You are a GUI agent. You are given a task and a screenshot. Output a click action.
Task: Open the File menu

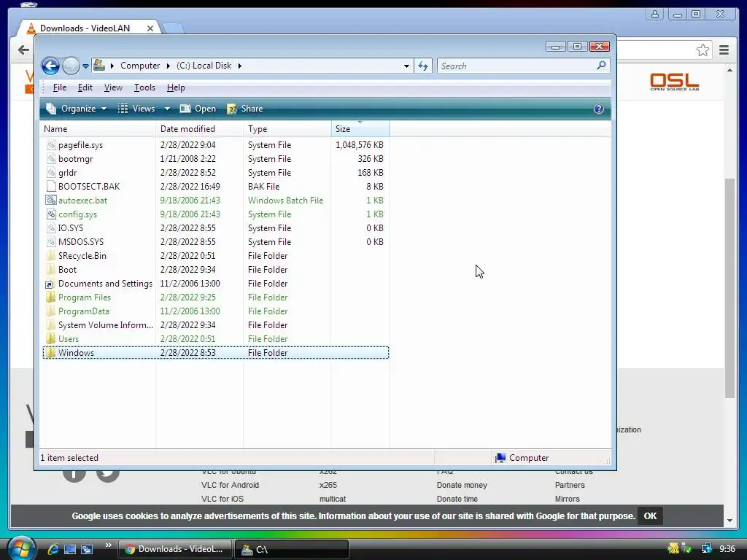[60, 87]
